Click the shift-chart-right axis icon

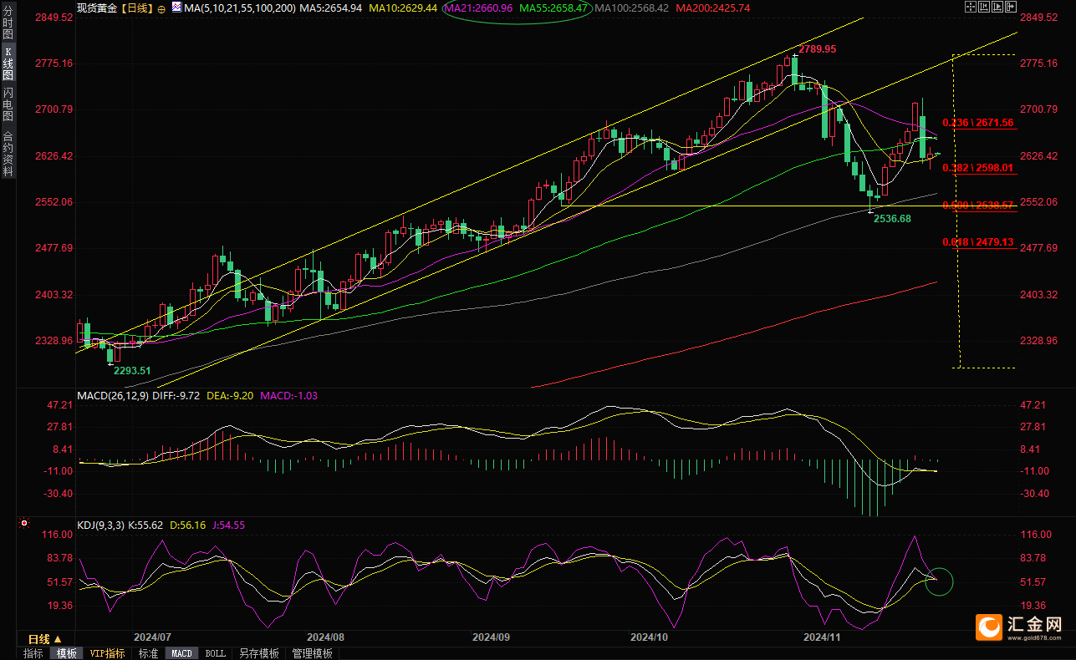(997, 6)
